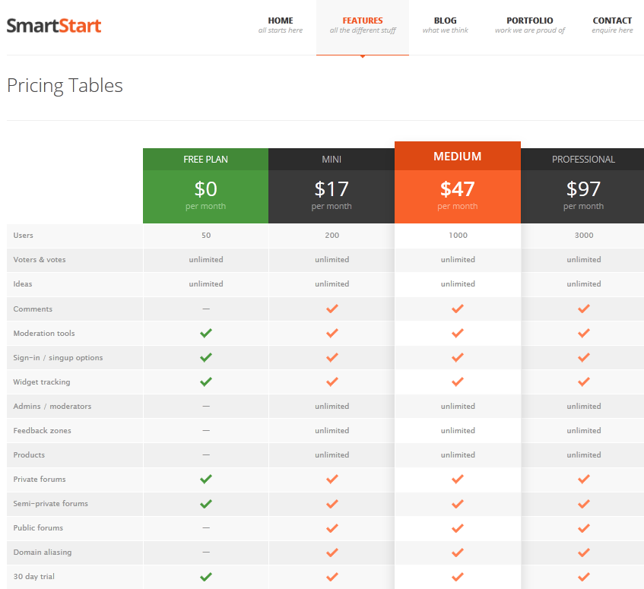644x589 pixels.
Task: Click the Products row label
Action: (29, 454)
